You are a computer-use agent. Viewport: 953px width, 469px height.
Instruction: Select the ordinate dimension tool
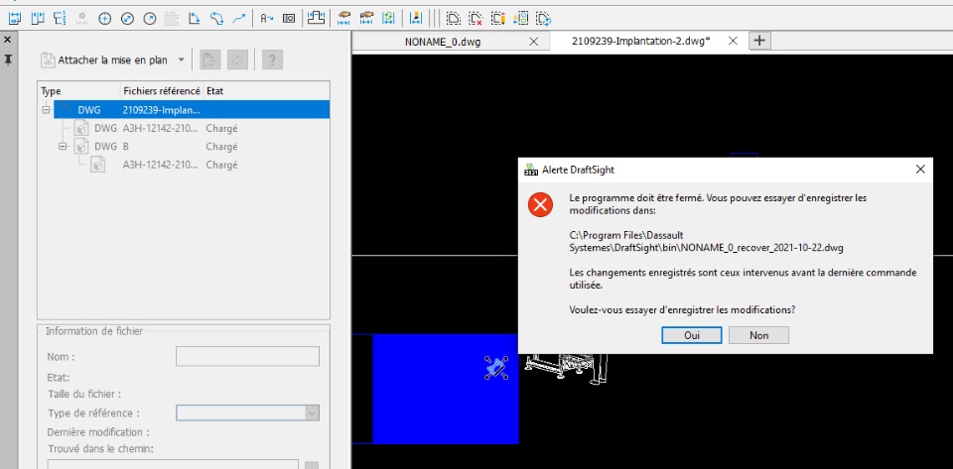60,18
